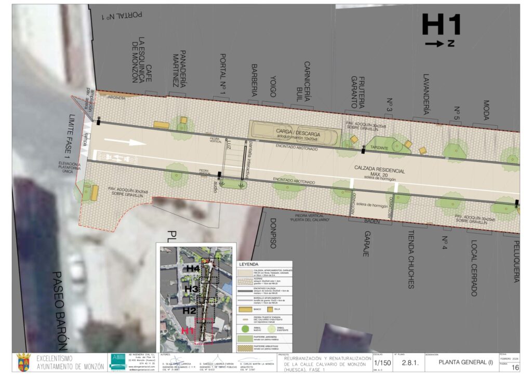Viewport: 532px width, 376px height.
Task: Click the 'CARGA / DESCARGA' loading zone
Action: tap(295, 133)
